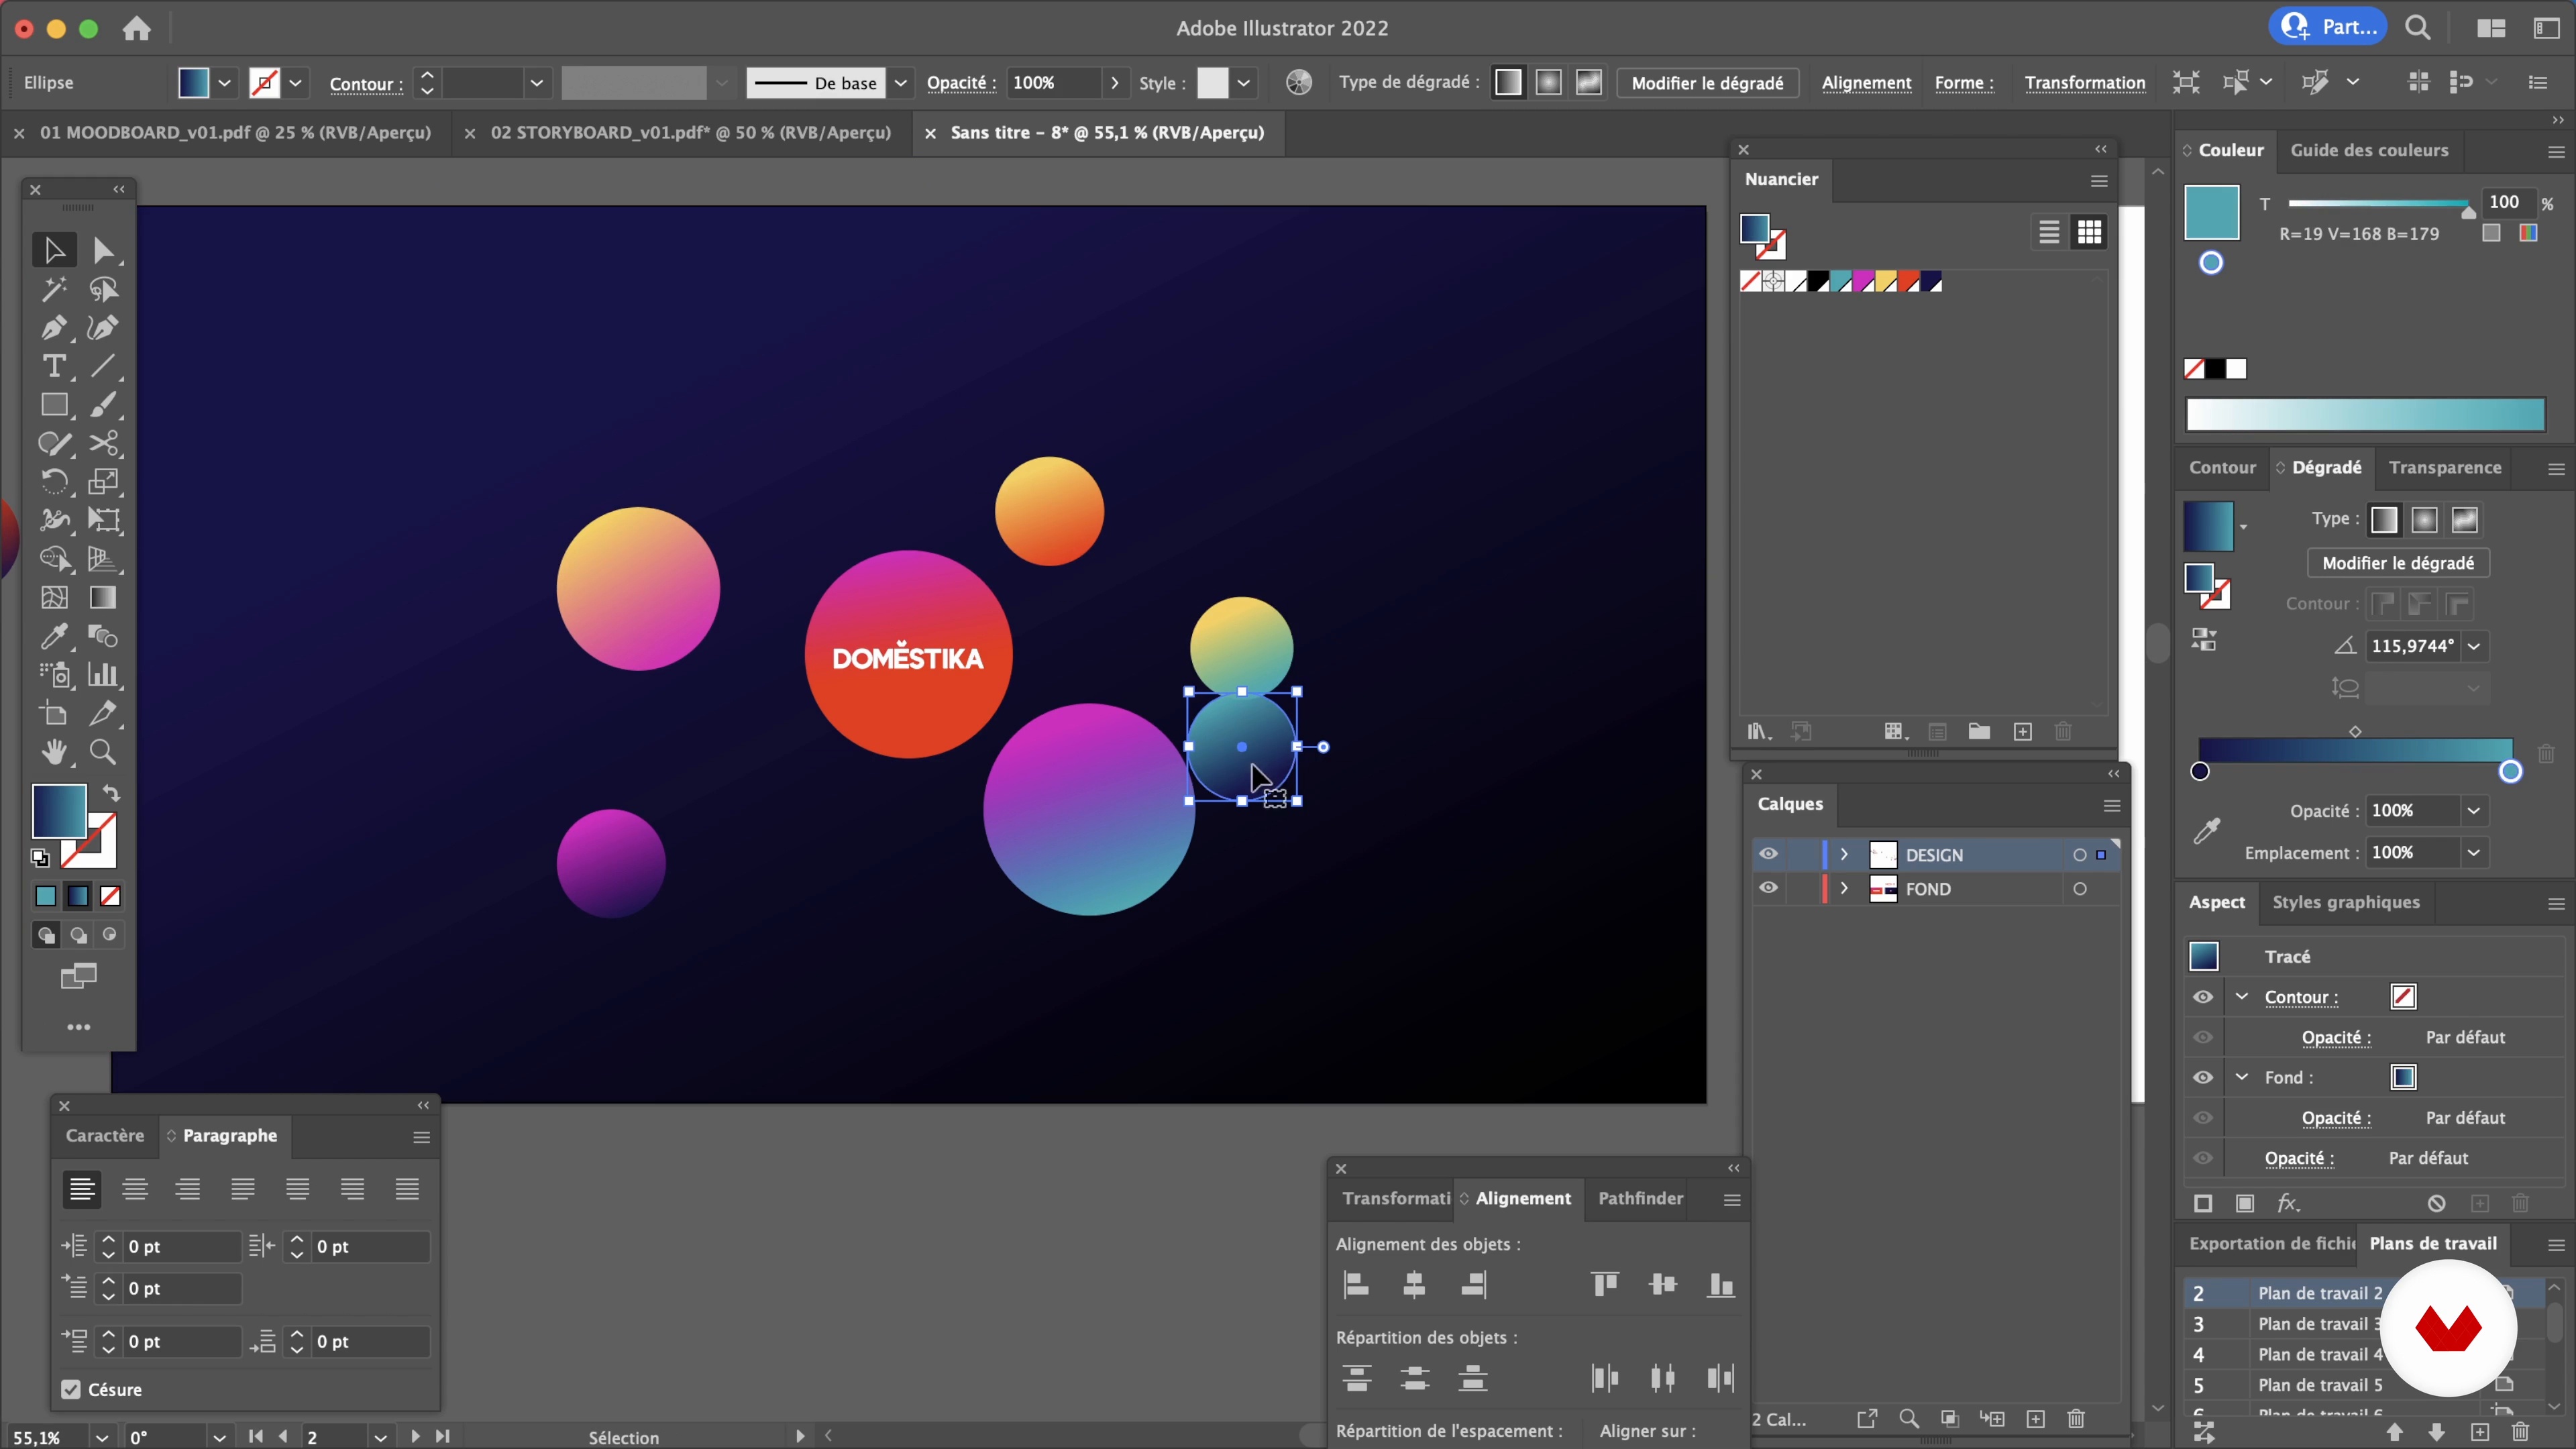Select the Zoom tool
The width and height of the screenshot is (2576, 1449).
103,752
